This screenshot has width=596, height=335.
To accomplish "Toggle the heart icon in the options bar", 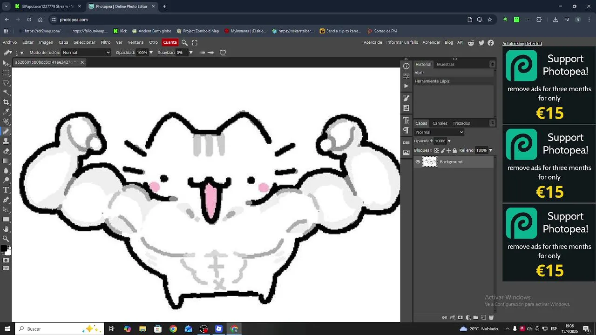I will [223, 53].
